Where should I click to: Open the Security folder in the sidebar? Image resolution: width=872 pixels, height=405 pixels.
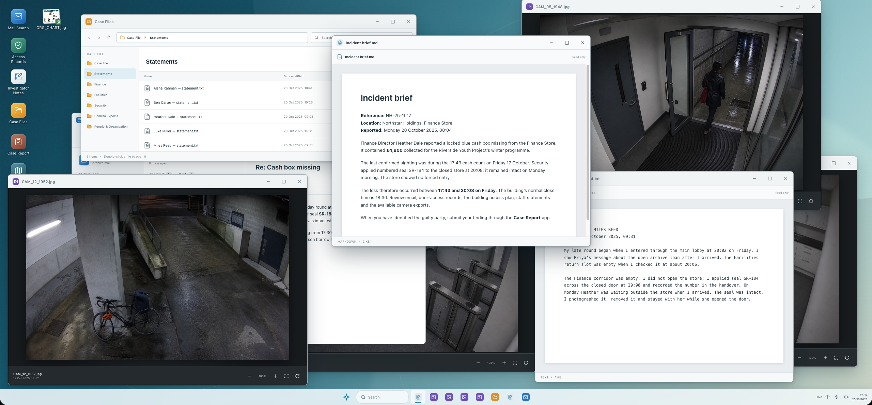click(110, 106)
